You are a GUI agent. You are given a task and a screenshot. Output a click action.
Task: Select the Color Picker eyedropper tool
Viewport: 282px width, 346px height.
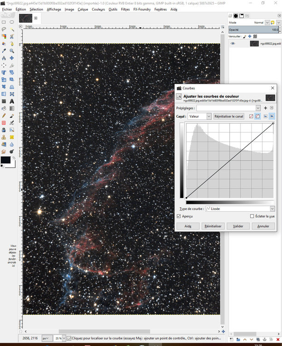click(x=4, y=51)
